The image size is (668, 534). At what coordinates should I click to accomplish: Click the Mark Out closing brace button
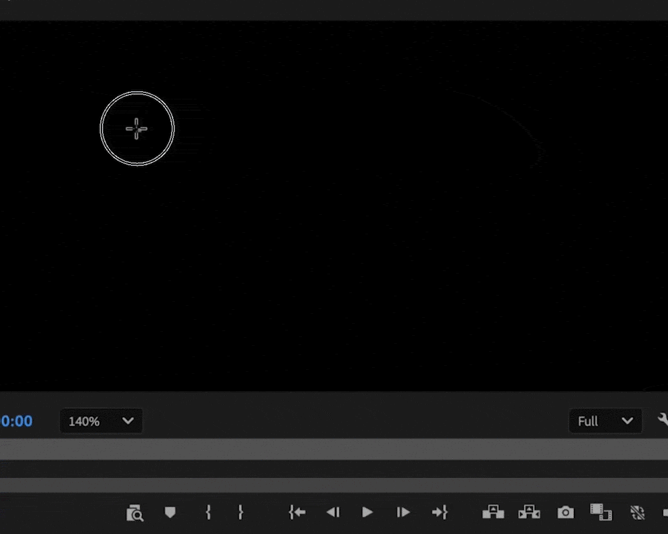[x=240, y=512]
